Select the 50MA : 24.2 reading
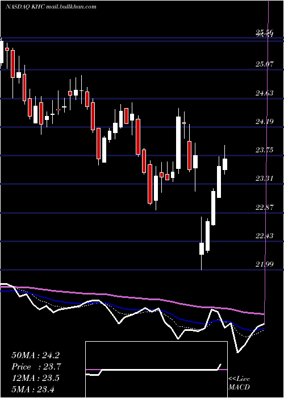The image size is (284, 398). tap(35, 355)
